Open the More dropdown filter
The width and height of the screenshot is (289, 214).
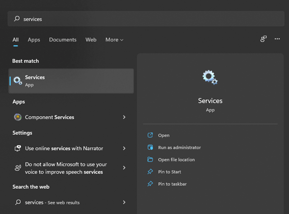[x=114, y=40]
